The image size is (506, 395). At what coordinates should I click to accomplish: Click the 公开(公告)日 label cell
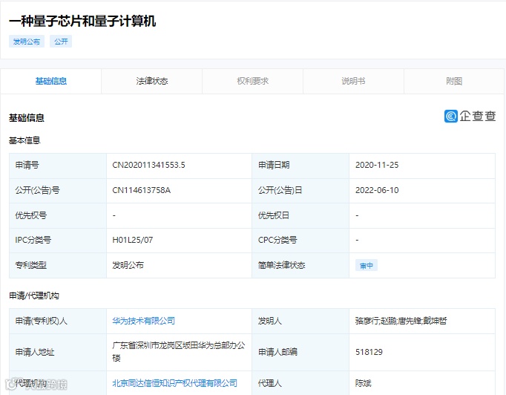point(300,191)
